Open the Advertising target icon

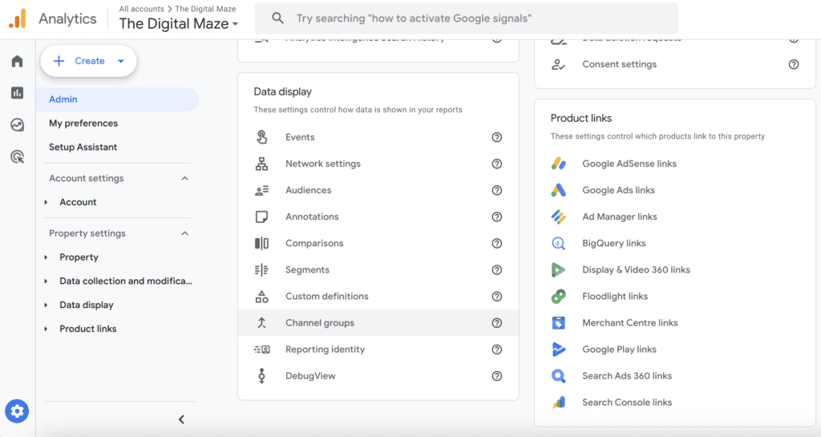point(17,156)
